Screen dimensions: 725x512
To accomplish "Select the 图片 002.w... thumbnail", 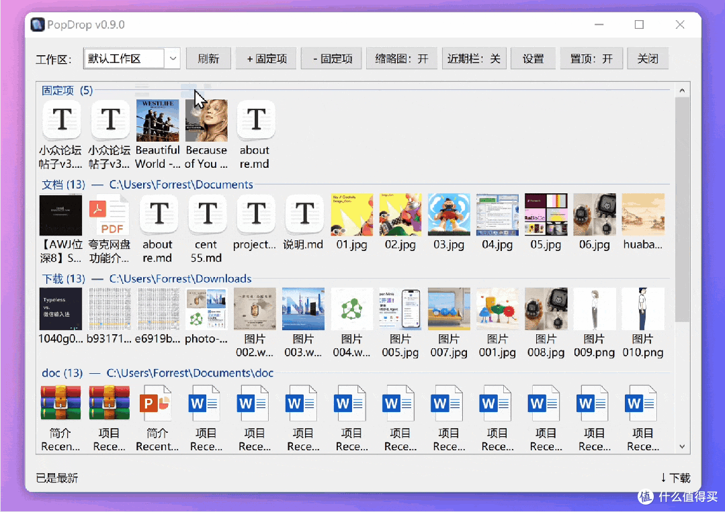I will [255, 309].
